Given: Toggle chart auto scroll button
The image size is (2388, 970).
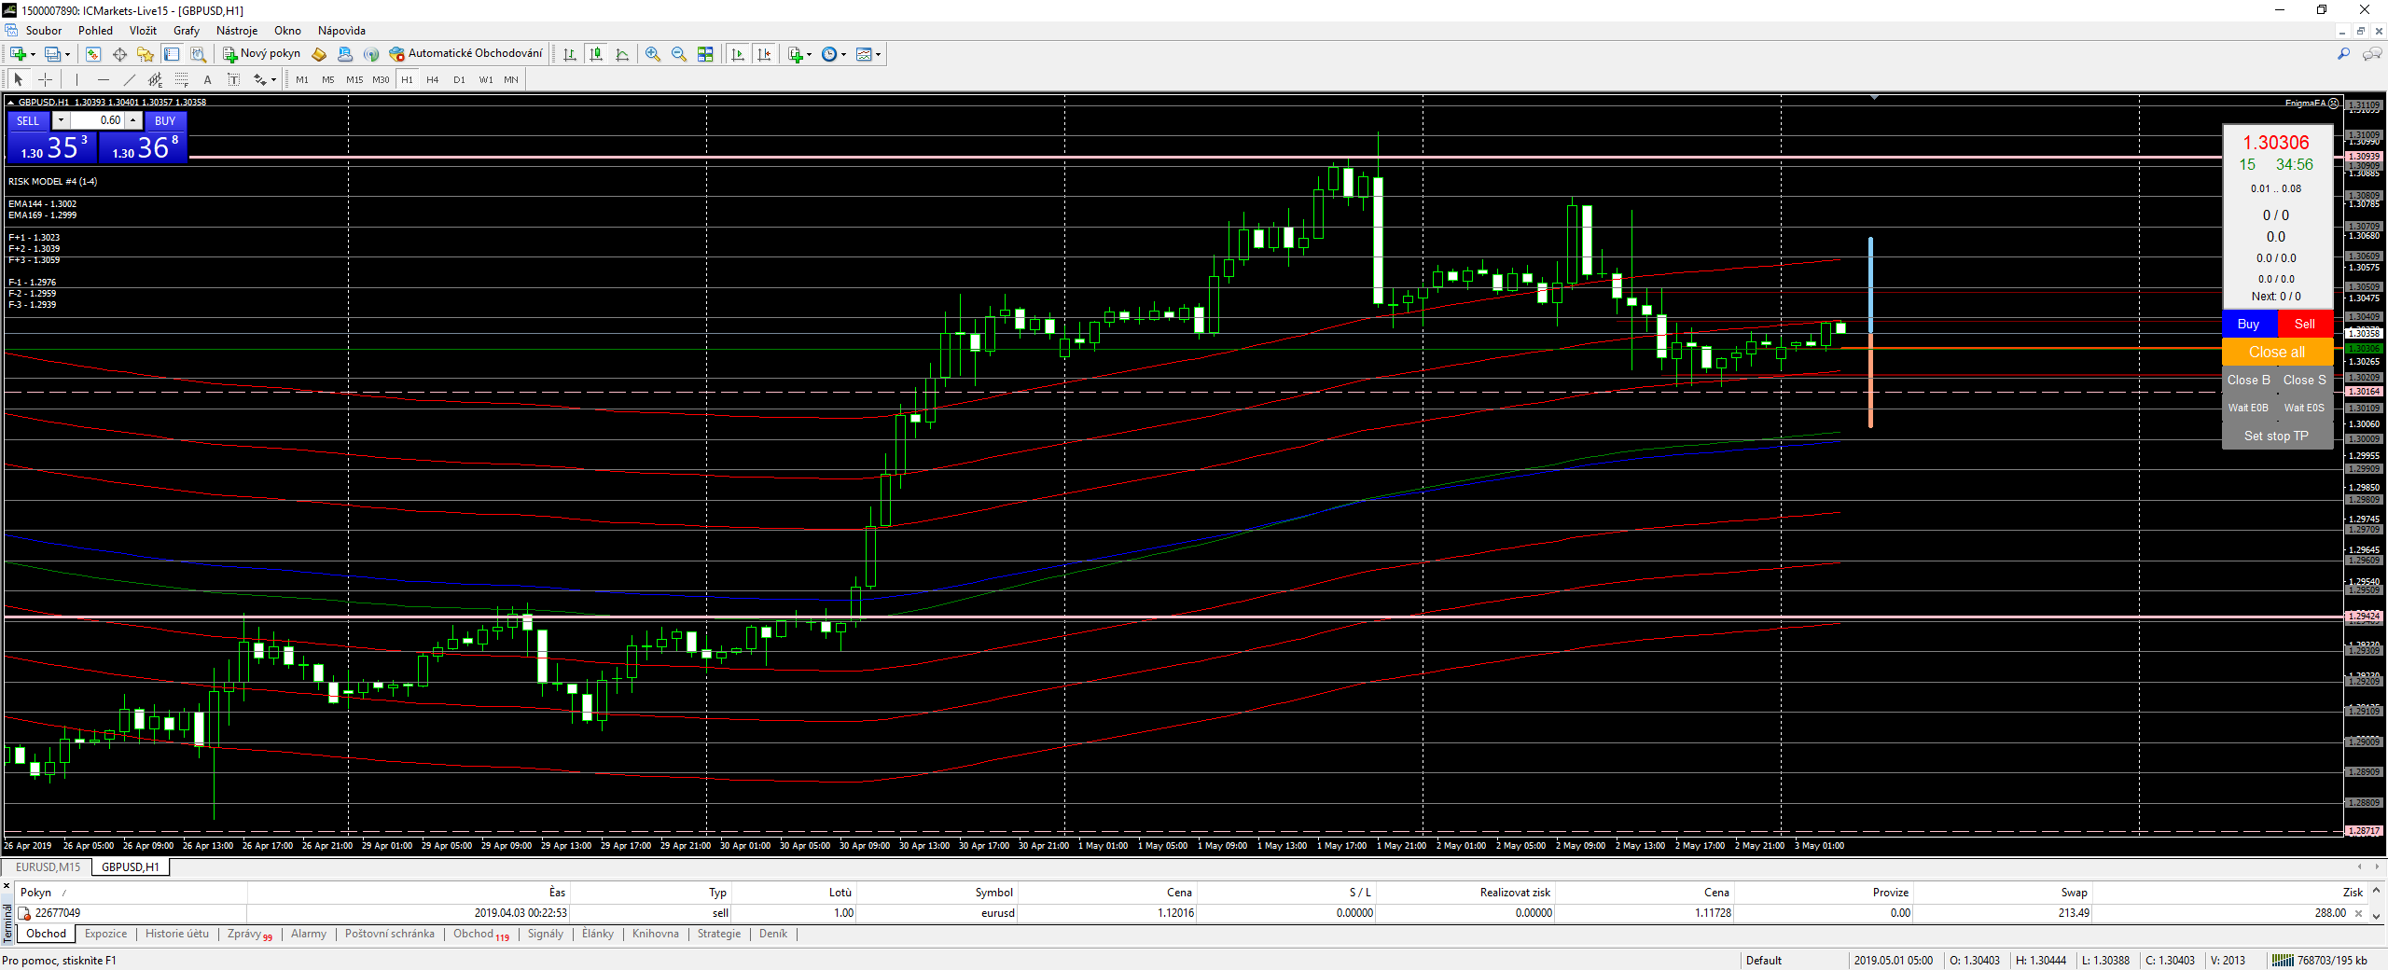Looking at the screenshot, I should (738, 54).
